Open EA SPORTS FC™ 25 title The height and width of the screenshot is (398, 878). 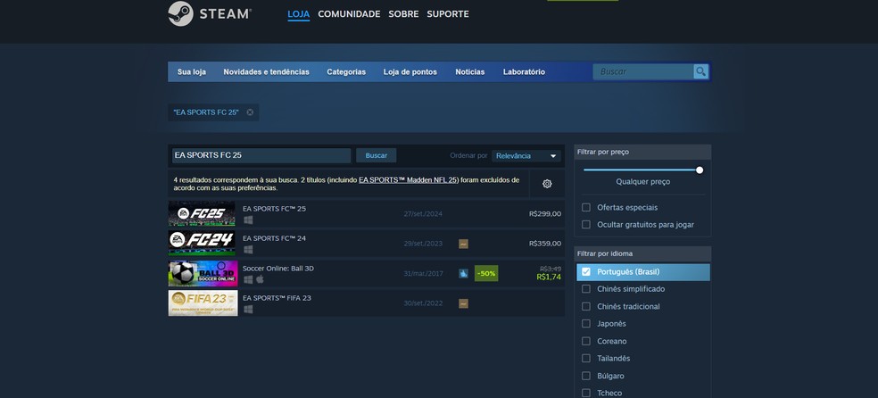point(275,209)
